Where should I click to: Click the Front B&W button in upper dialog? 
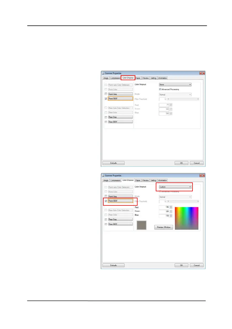(120, 99)
